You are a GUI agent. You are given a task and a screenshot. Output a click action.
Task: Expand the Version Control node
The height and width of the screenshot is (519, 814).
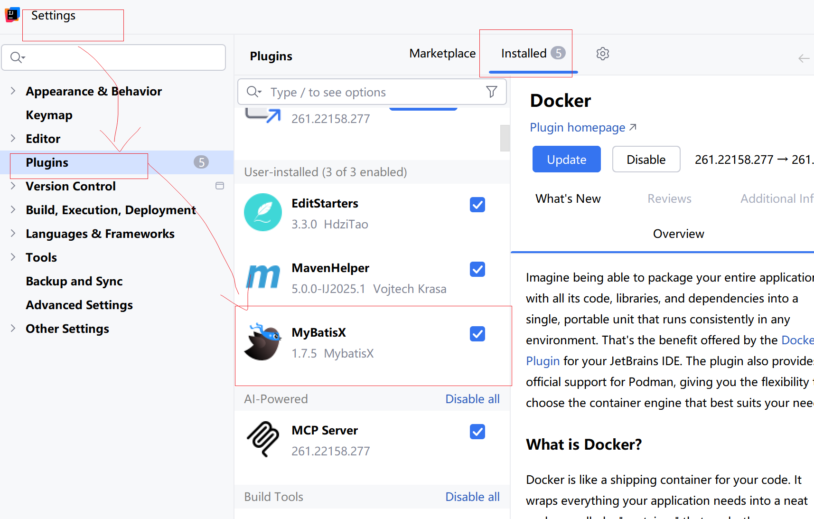click(13, 186)
